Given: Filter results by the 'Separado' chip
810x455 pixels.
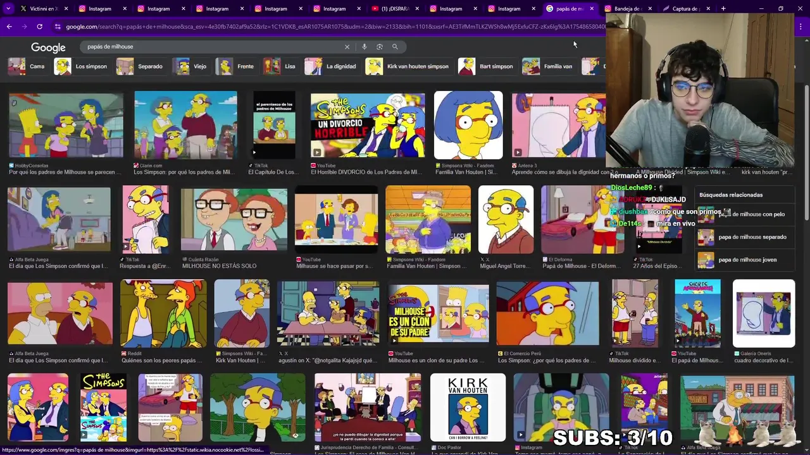Looking at the screenshot, I should click(140, 66).
